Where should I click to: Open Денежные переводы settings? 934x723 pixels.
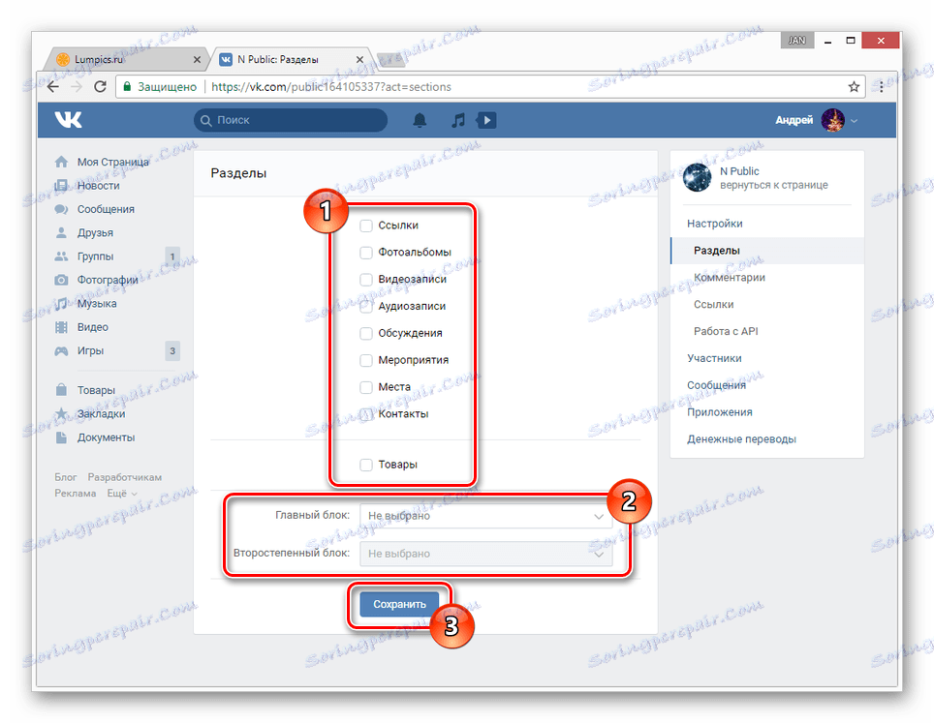pos(741,439)
